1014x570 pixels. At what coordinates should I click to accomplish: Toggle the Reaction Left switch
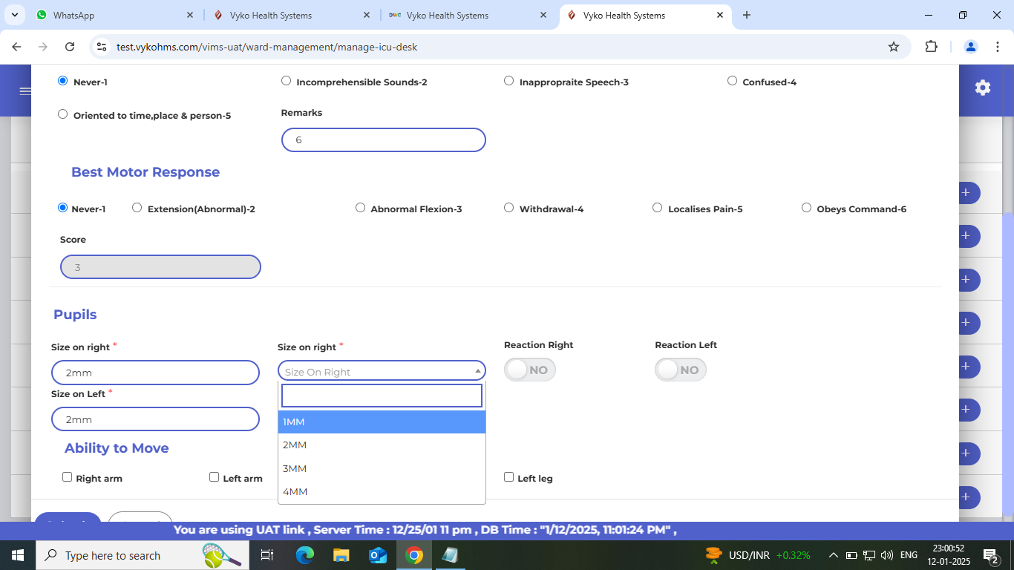(x=681, y=370)
